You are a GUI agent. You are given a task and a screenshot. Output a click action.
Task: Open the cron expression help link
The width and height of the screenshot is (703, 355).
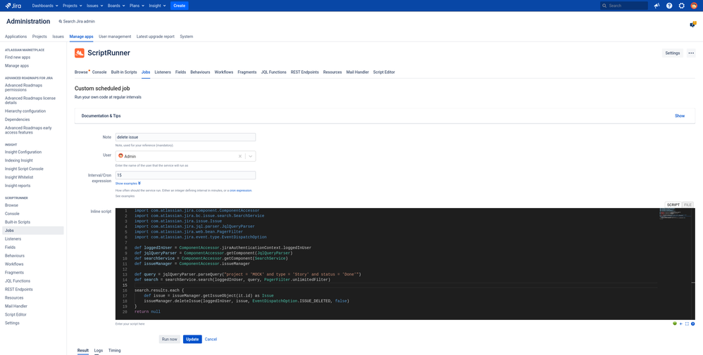(240, 191)
